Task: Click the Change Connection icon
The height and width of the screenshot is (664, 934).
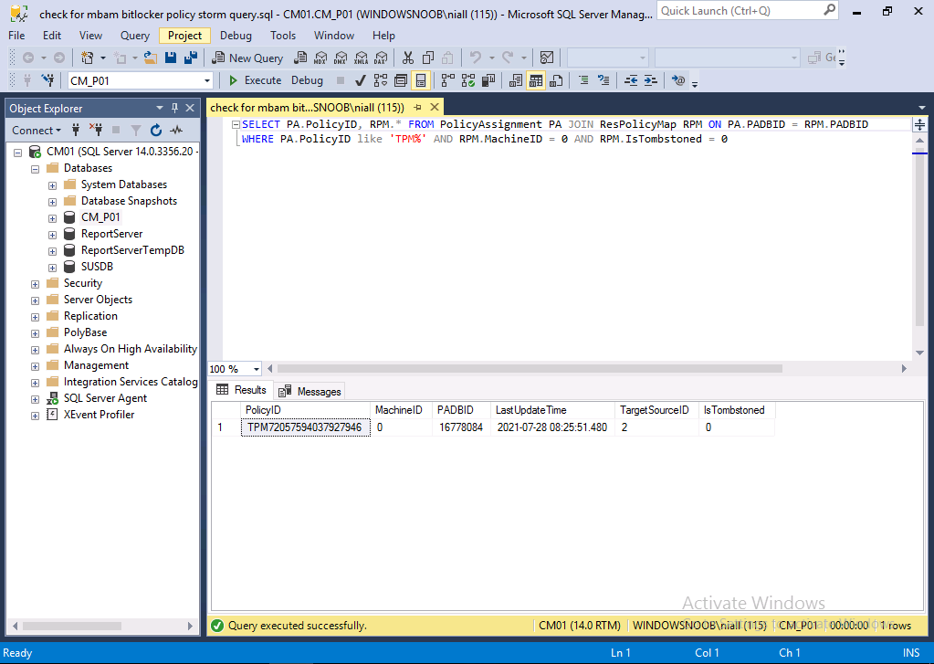Action: pyautogui.click(x=47, y=79)
